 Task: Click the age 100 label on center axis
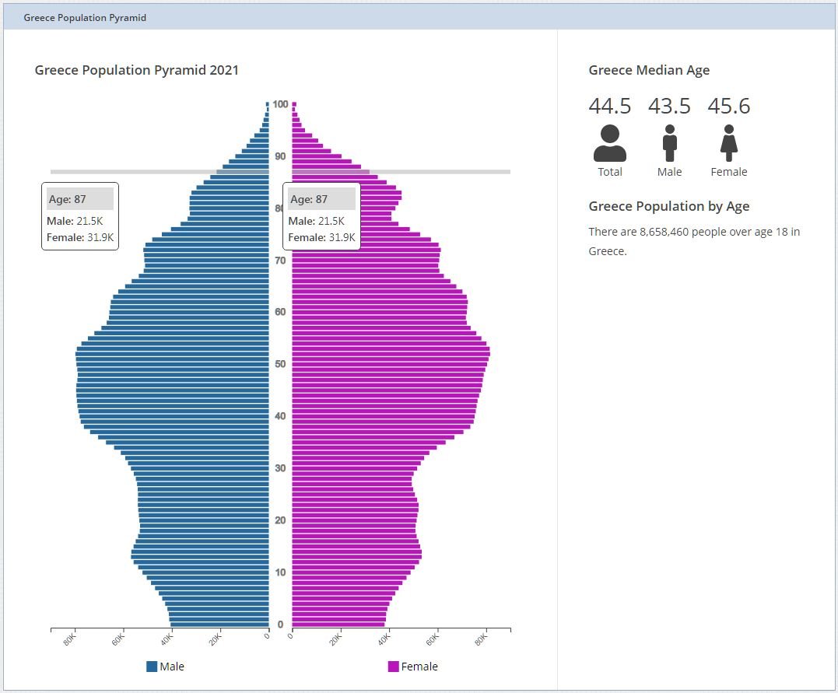click(x=280, y=104)
